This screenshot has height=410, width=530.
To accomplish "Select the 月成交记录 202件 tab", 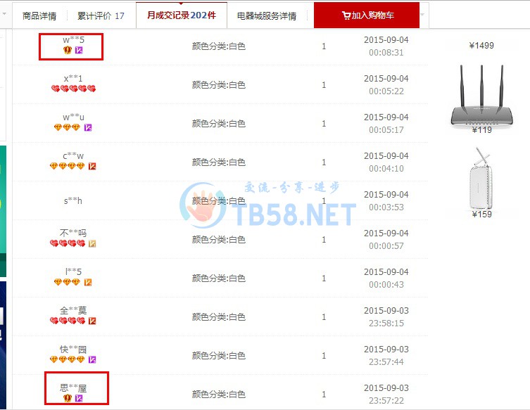I will (182, 15).
